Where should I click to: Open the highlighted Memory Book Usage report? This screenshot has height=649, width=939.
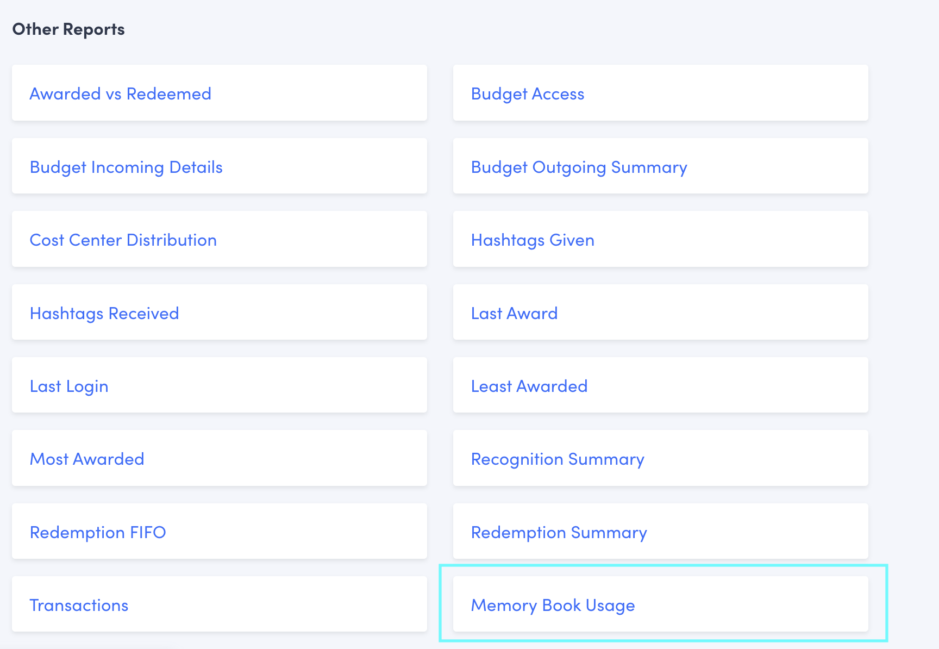553,606
